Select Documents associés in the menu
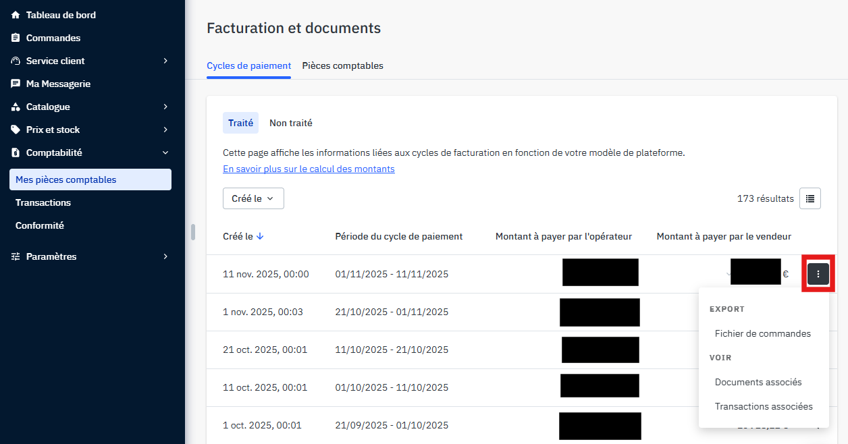This screenshot has height=444, width=848. (758, 382)
